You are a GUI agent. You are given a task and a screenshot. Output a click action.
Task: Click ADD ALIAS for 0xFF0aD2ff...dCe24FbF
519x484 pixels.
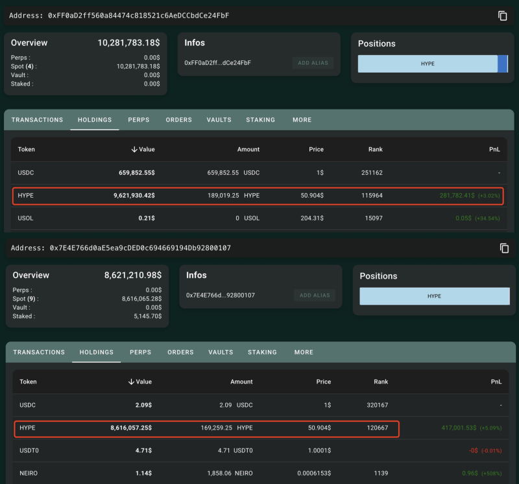coord(313,63)
